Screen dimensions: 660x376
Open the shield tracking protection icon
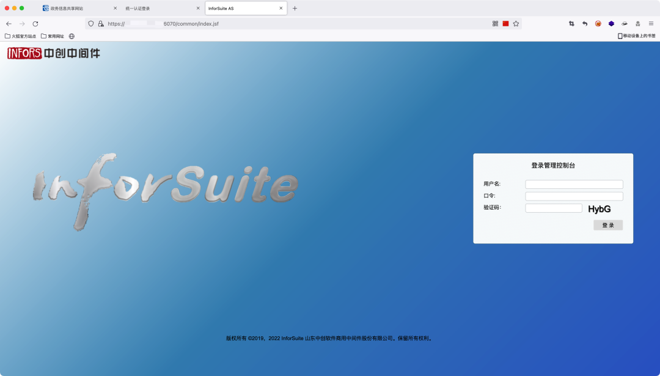pyautogui.click(x=91, y=24)
